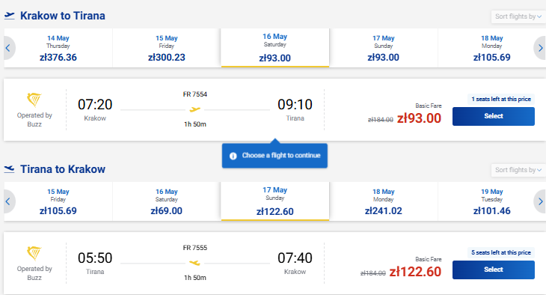This screenshot has width=546, height=295.
Task: Show later dates for Krakow to Tirana
Action: 540,48
